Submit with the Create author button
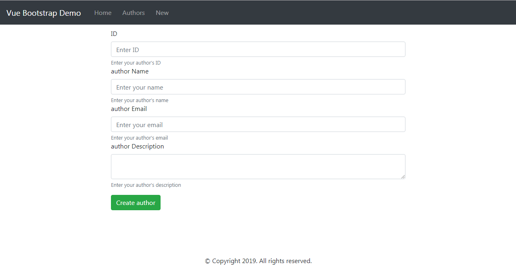The height and width of the screenshot is (278, 516). 136,203
